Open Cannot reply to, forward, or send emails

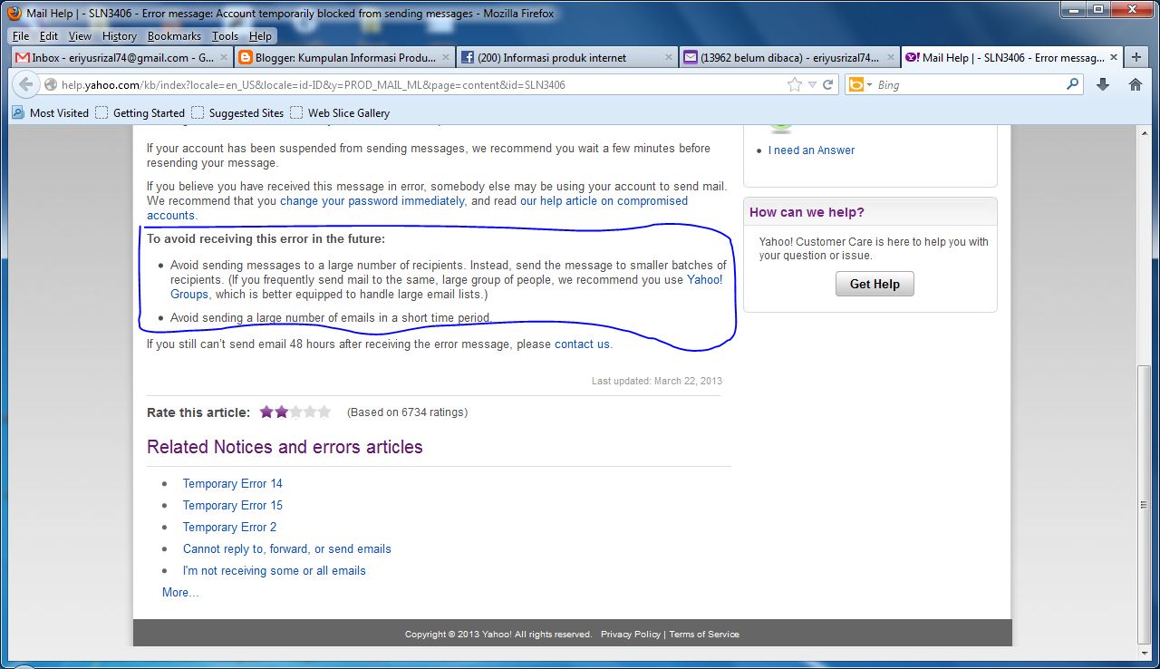[287, 549]
